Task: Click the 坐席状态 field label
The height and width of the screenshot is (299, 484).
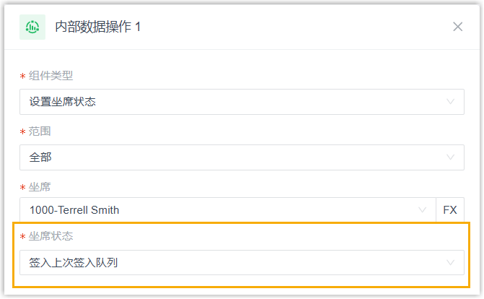Action: [x=51, y=237]
